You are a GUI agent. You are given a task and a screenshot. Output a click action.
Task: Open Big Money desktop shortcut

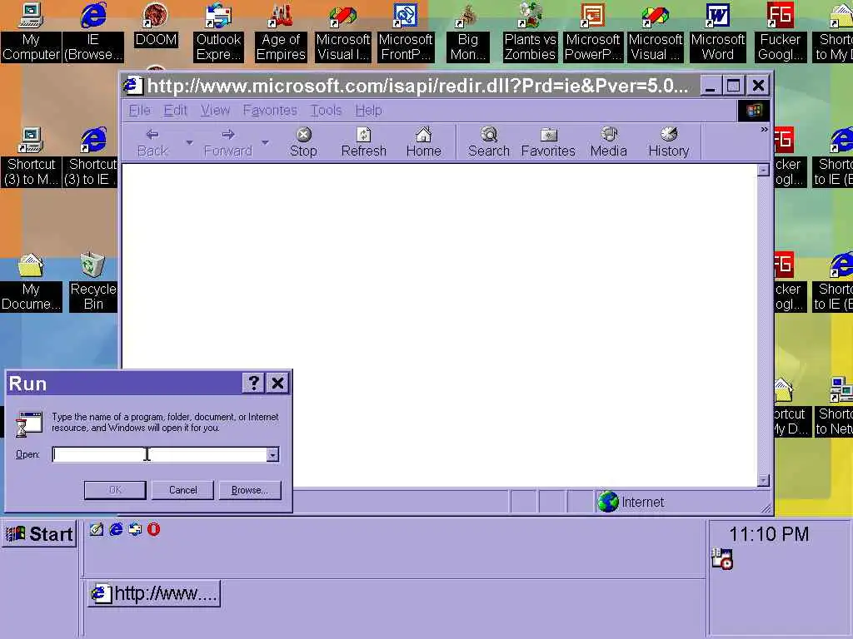point(468,32)
